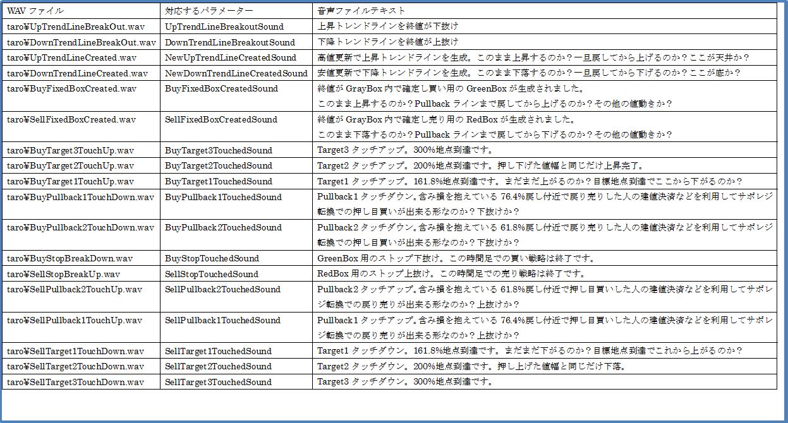Click the taro¥SellTarget1TouchDown.wav cell
The image size is (788, 423).
[81, 351]
